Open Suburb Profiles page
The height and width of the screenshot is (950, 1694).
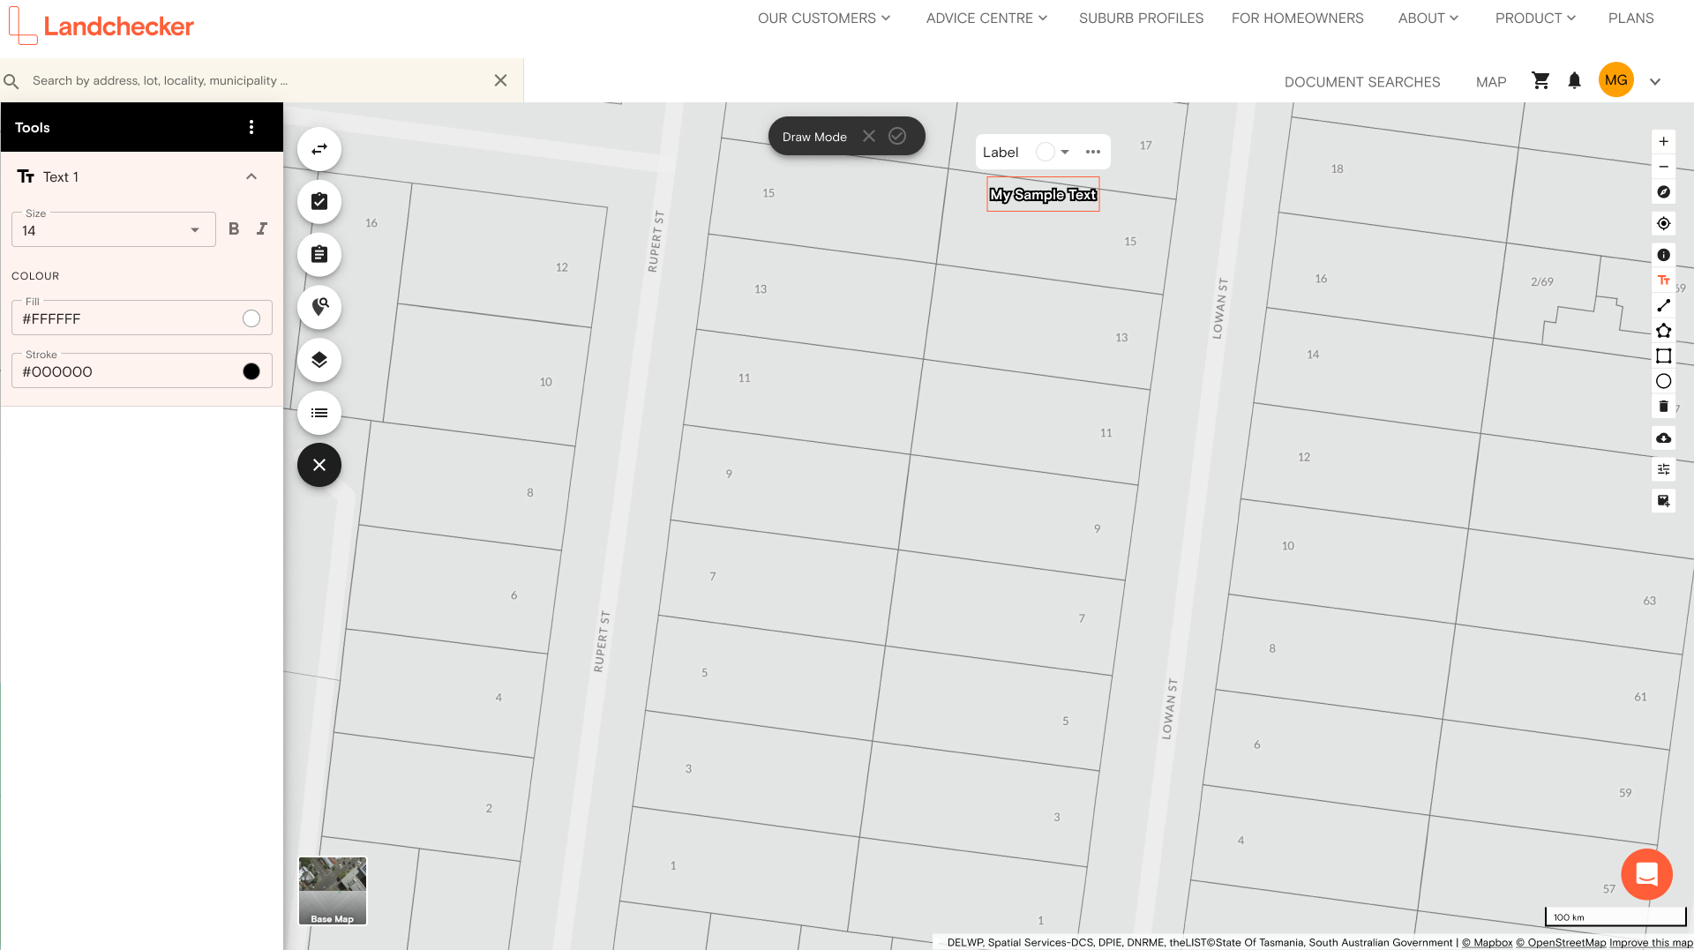click(x=1141, y=18)
